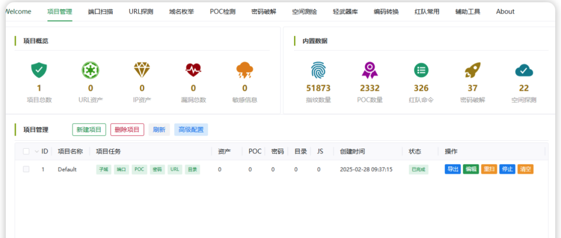Tick the checkbox for the Default project row
Image resolution: width=561 pixels, height=238 pixels.
click(x=26, y=169)
